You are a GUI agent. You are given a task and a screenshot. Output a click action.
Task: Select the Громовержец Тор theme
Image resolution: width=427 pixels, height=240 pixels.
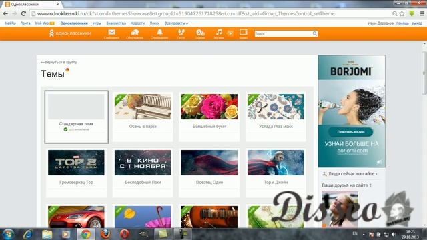[76, 173]
